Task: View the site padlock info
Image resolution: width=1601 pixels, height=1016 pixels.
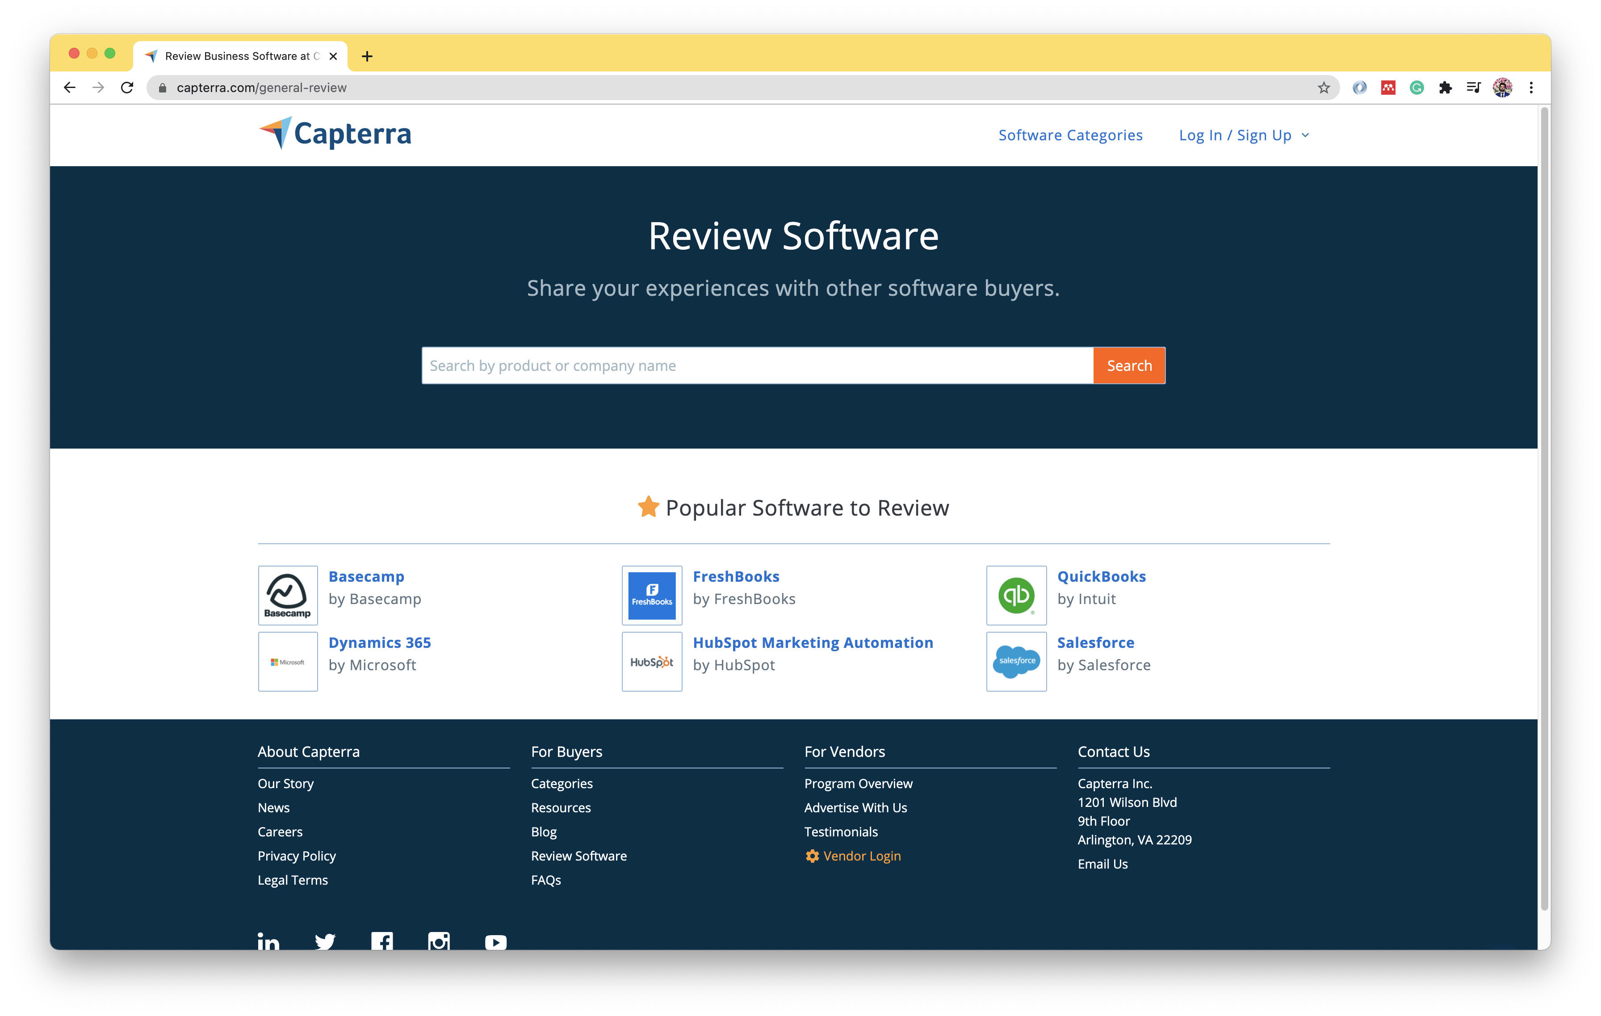Action: pyautogui.click(x=162, y=88)
